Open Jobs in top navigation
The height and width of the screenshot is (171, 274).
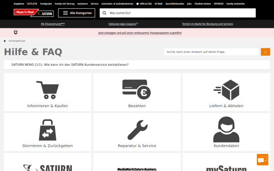tap(189, 4)
